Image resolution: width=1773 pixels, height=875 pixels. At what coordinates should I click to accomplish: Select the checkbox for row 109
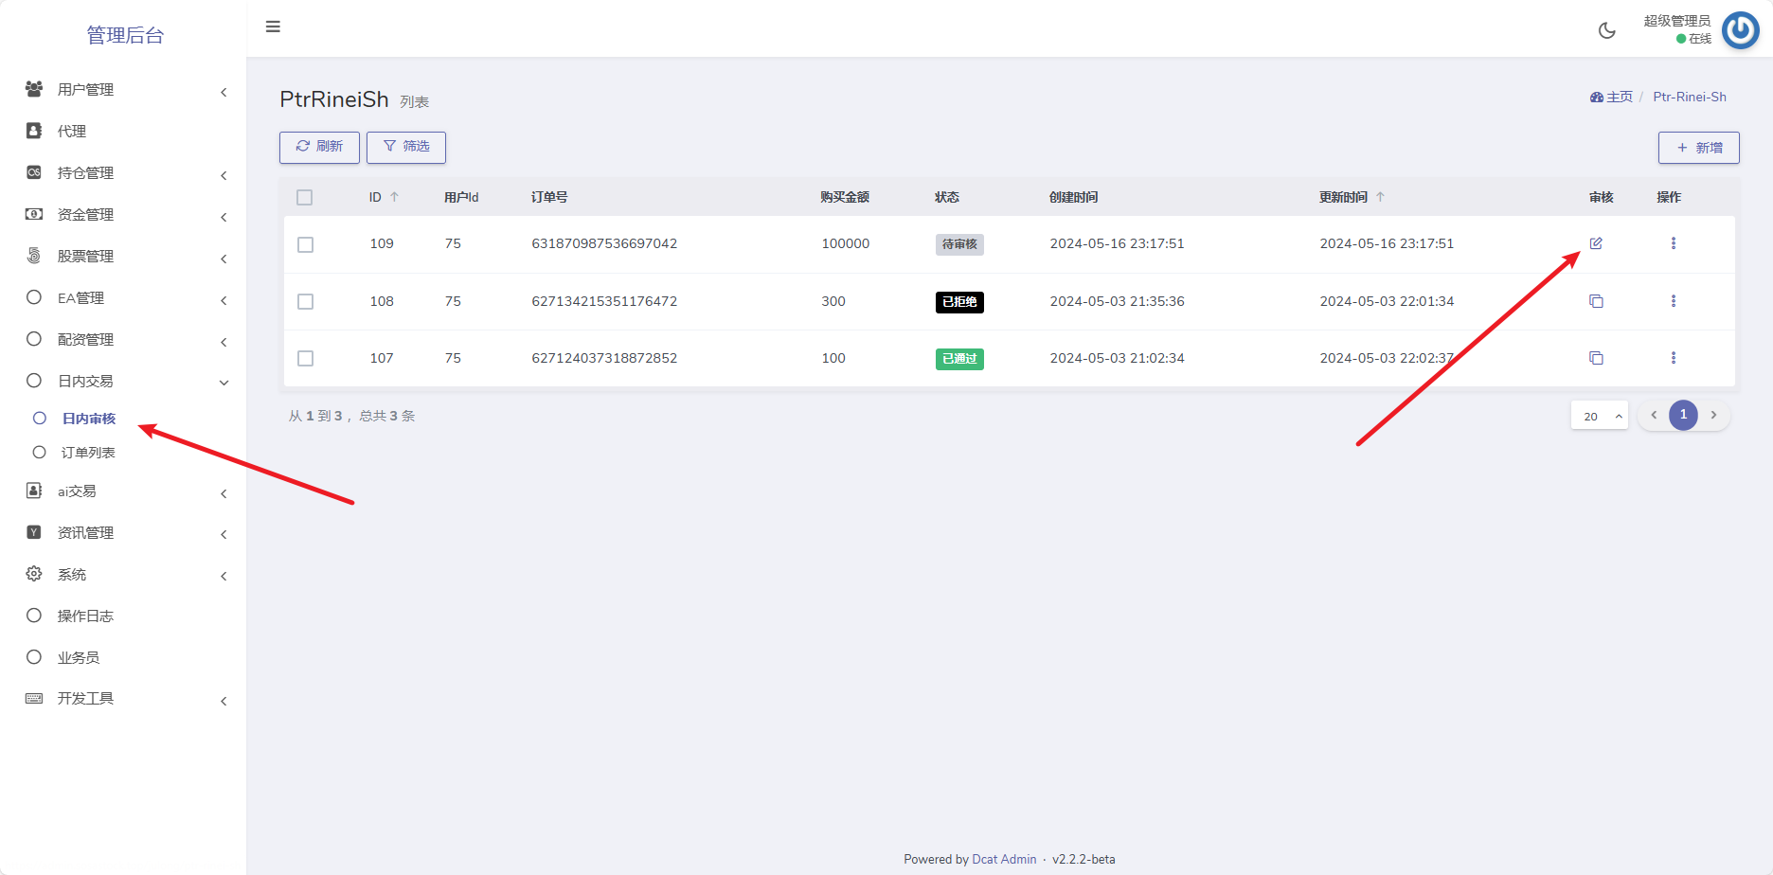point(305,244)
